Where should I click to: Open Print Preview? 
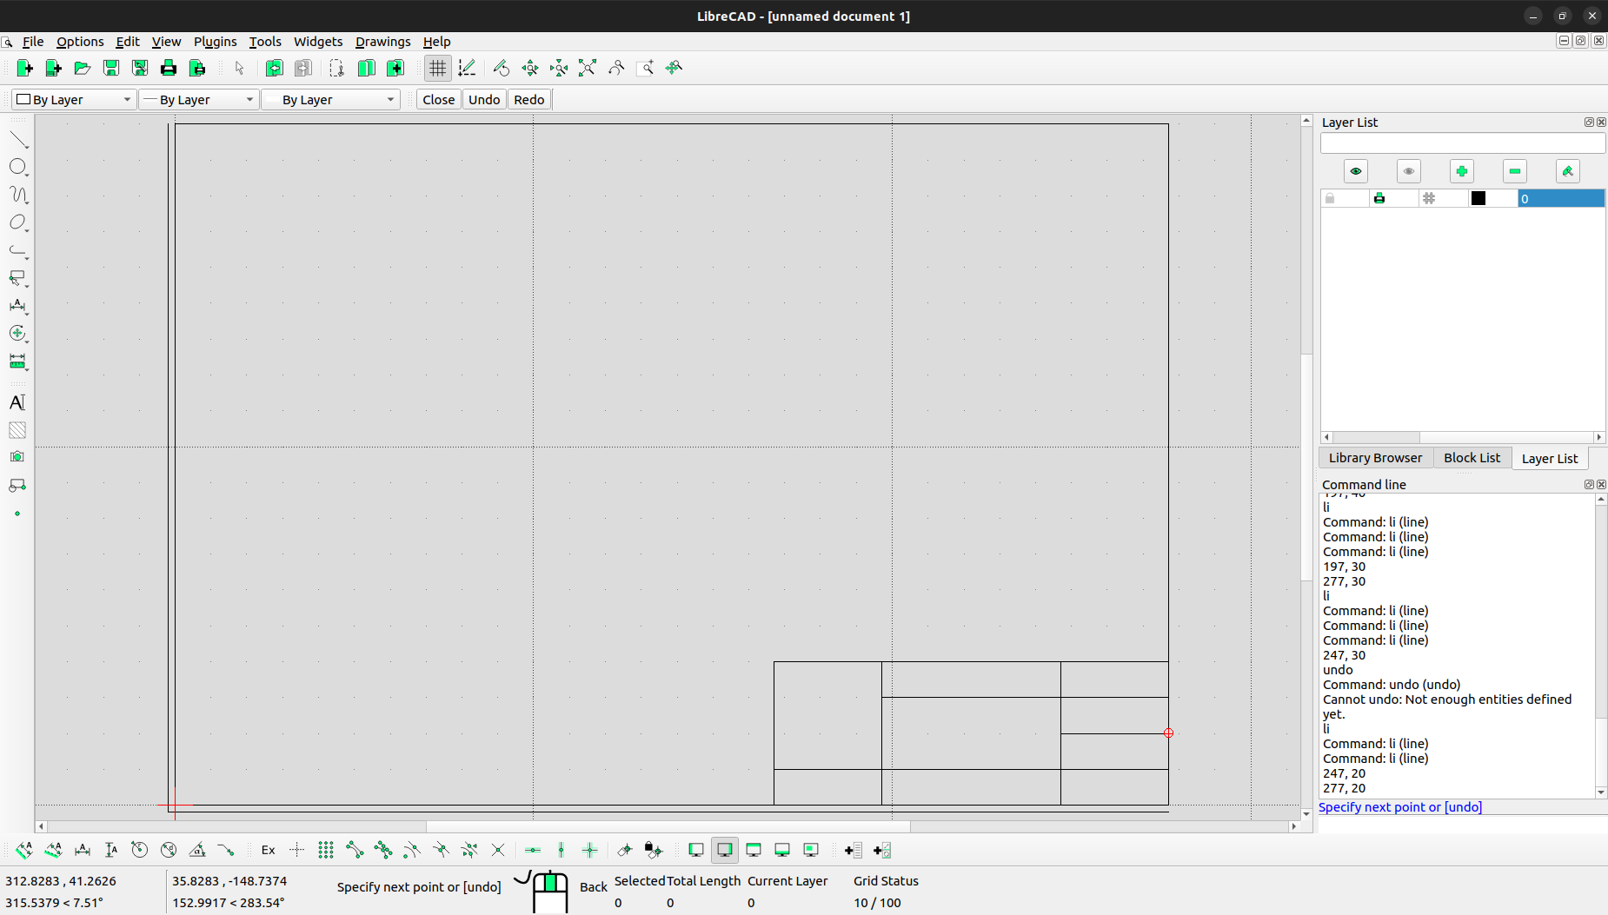click(196, 68)
